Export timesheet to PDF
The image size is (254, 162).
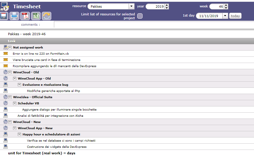[x=25, y=16]
